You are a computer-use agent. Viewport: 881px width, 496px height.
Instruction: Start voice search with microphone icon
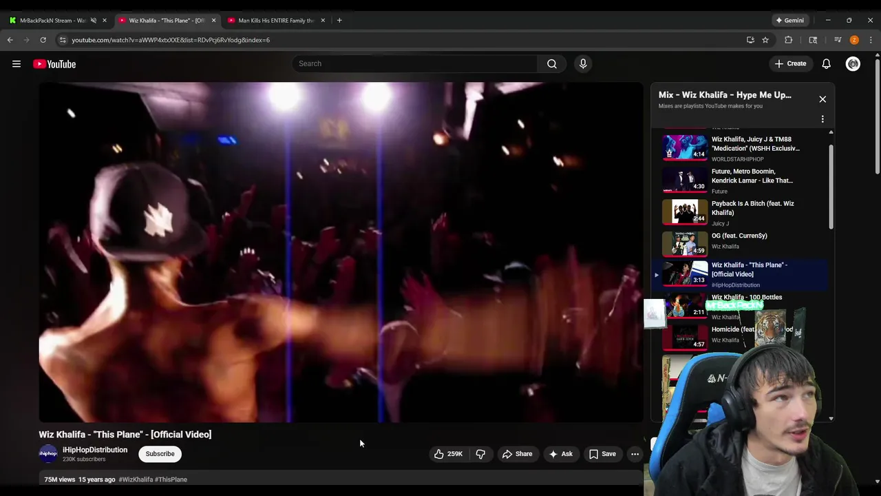583,64
